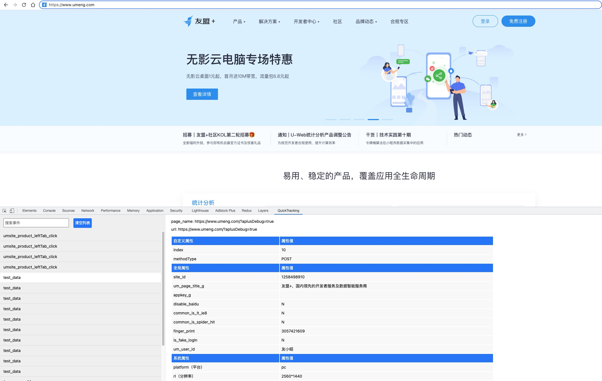Open the 解决方案 dropdown menu
The height and width of the screenshot is (381, 602).
coord(269,21)
